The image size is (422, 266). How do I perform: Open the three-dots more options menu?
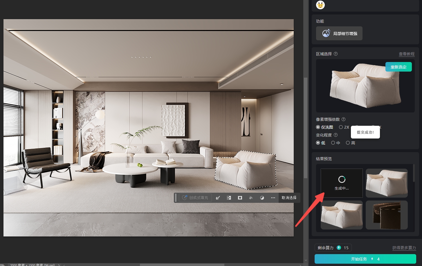click(273, 198)
